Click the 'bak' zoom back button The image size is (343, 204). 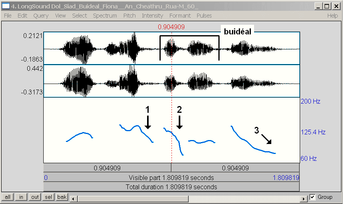pyautogui.click(x=62, y=197)
